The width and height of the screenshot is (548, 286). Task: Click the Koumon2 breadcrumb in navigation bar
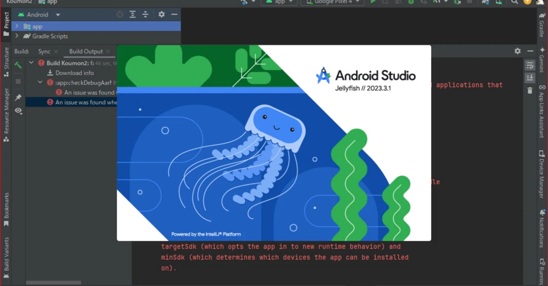pos(19,2)
